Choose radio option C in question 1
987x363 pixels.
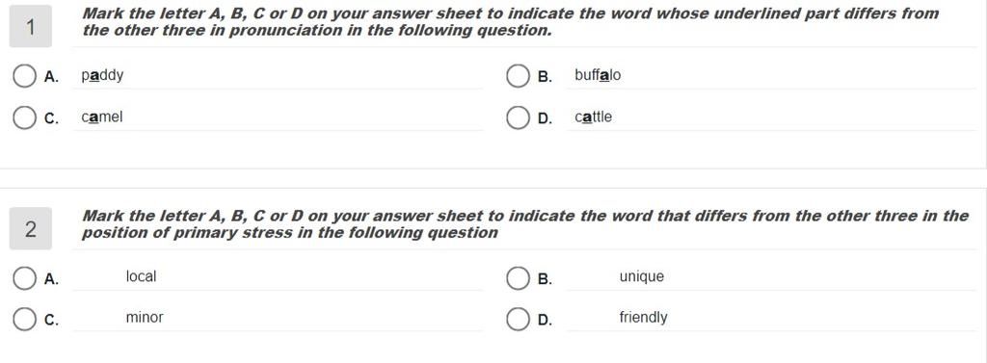pos(24,117)
